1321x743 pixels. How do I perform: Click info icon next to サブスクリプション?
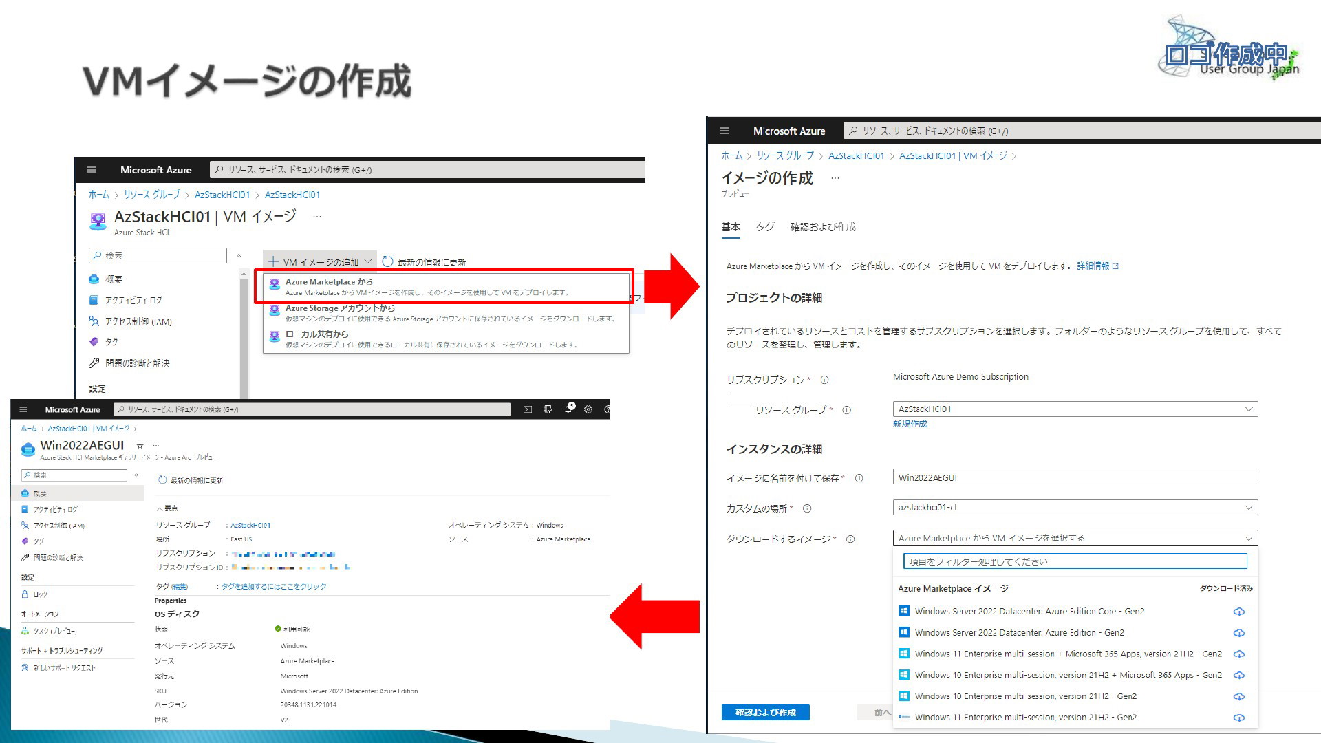tap(824, 380)
